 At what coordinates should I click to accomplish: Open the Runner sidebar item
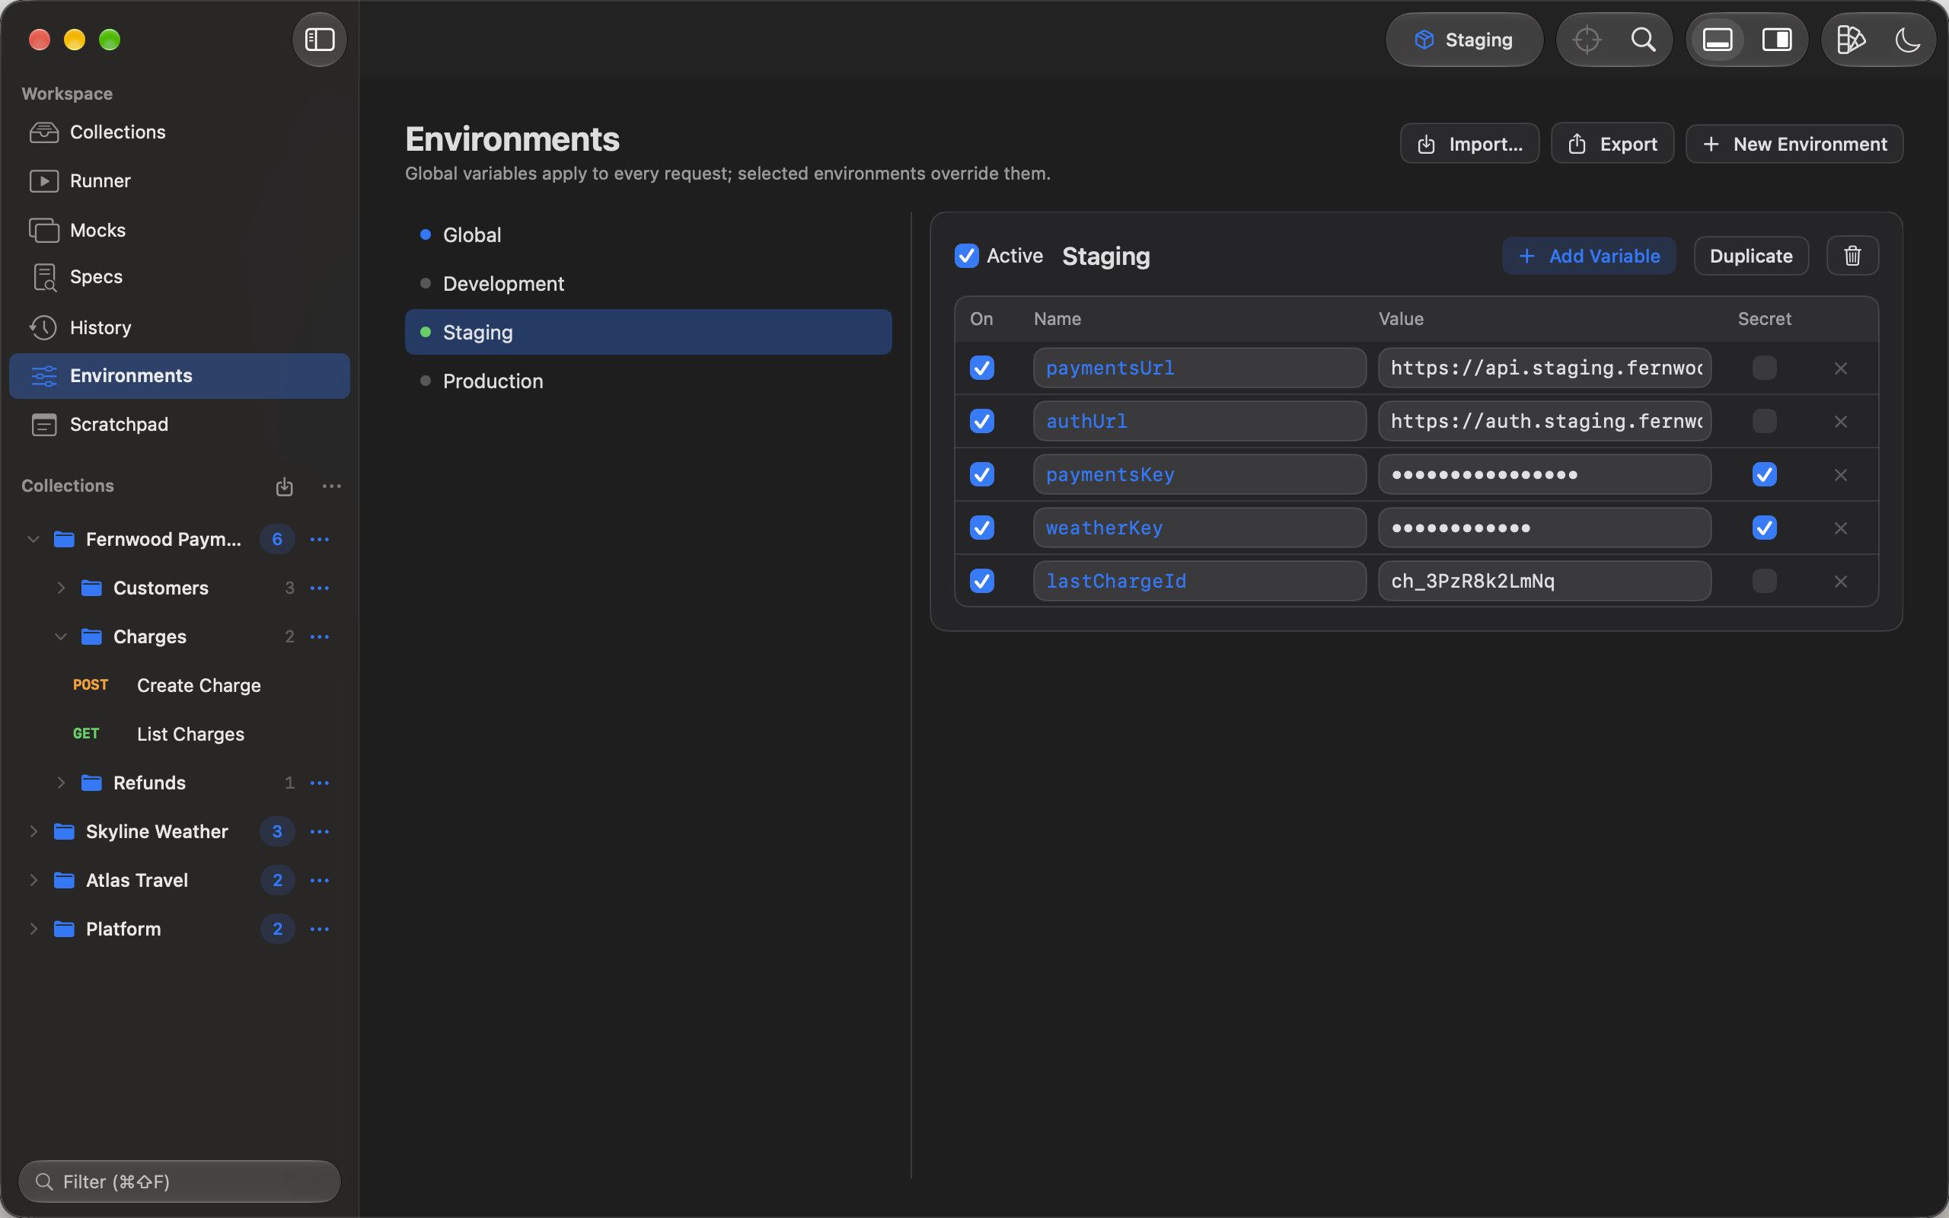[179, 181]
